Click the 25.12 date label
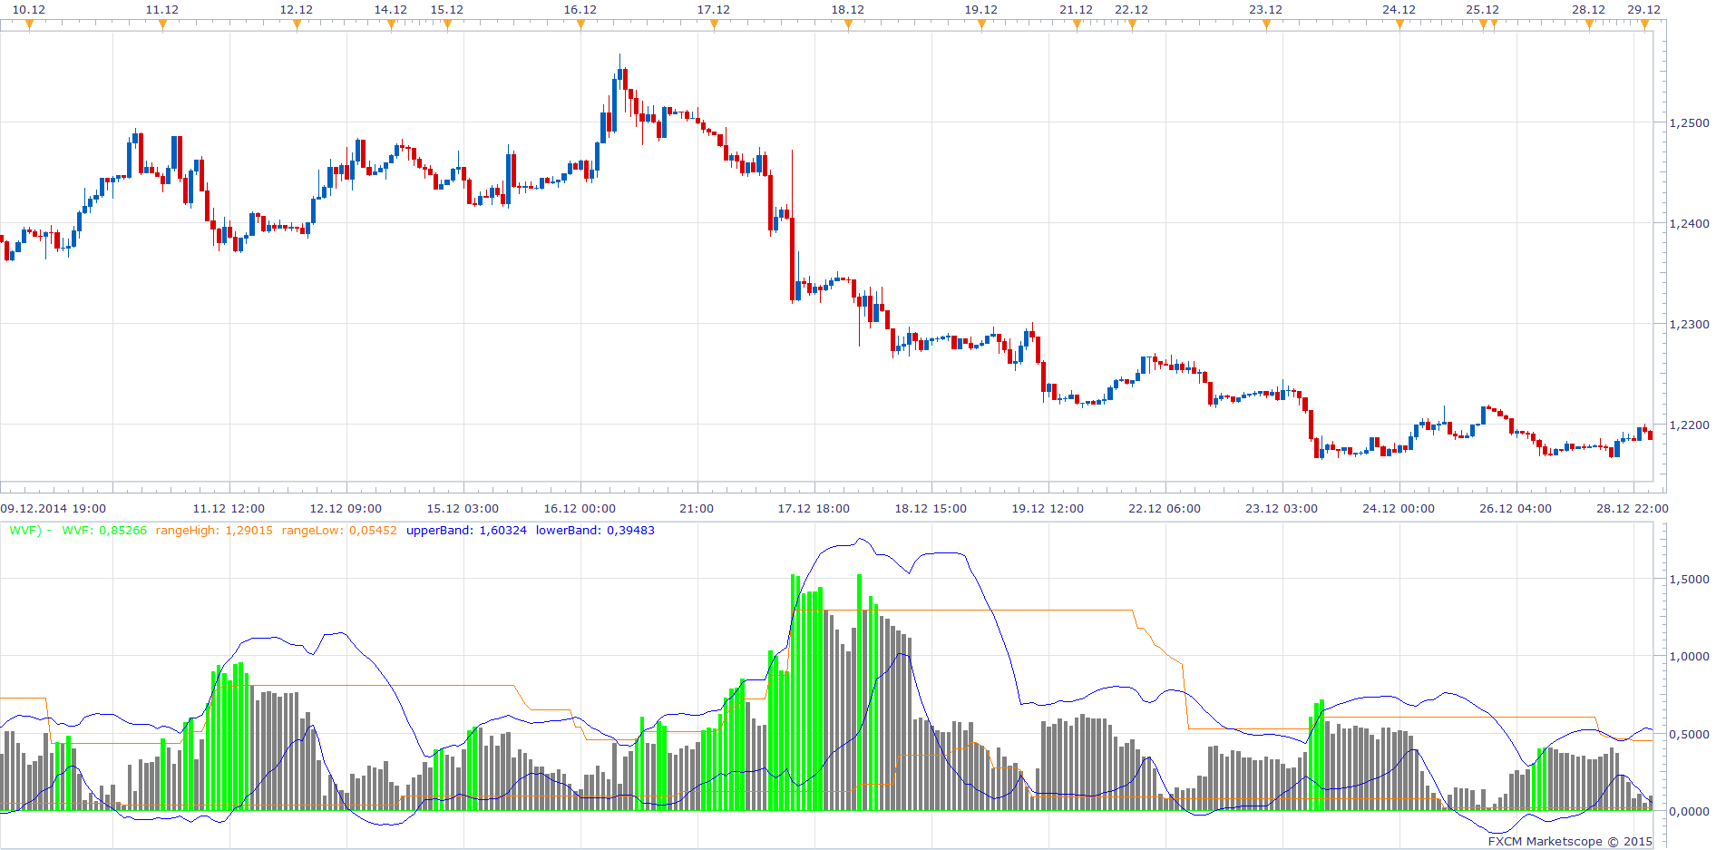This screenshot has width=1726, height=850. pos(1482,10)
